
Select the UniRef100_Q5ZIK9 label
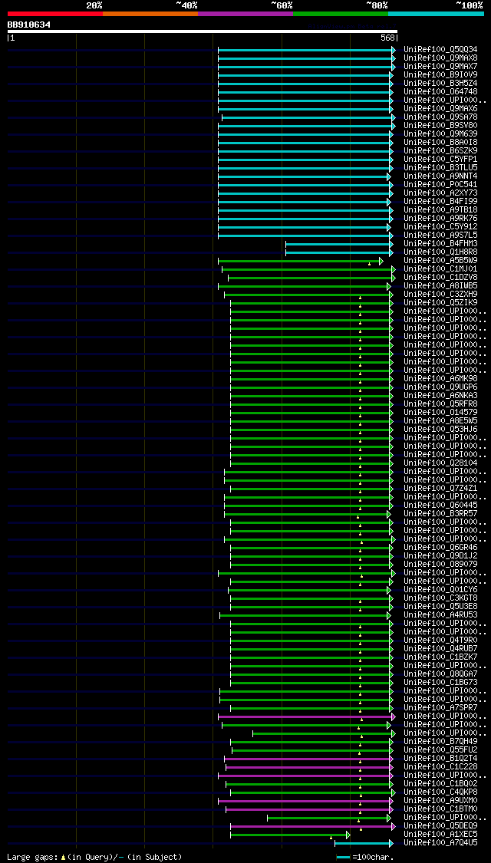440,303
